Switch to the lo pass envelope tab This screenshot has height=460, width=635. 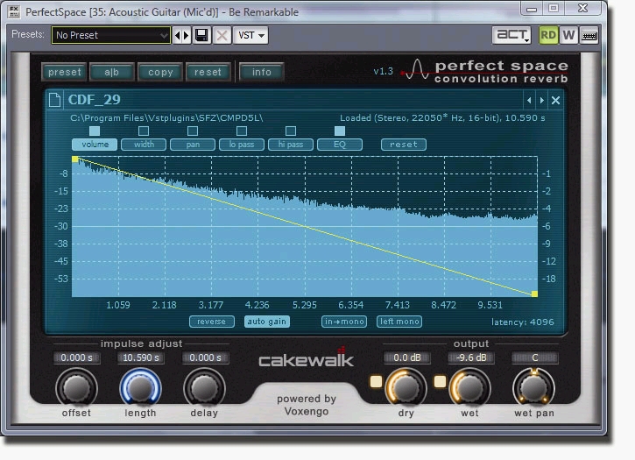click(x=242, y=145)
